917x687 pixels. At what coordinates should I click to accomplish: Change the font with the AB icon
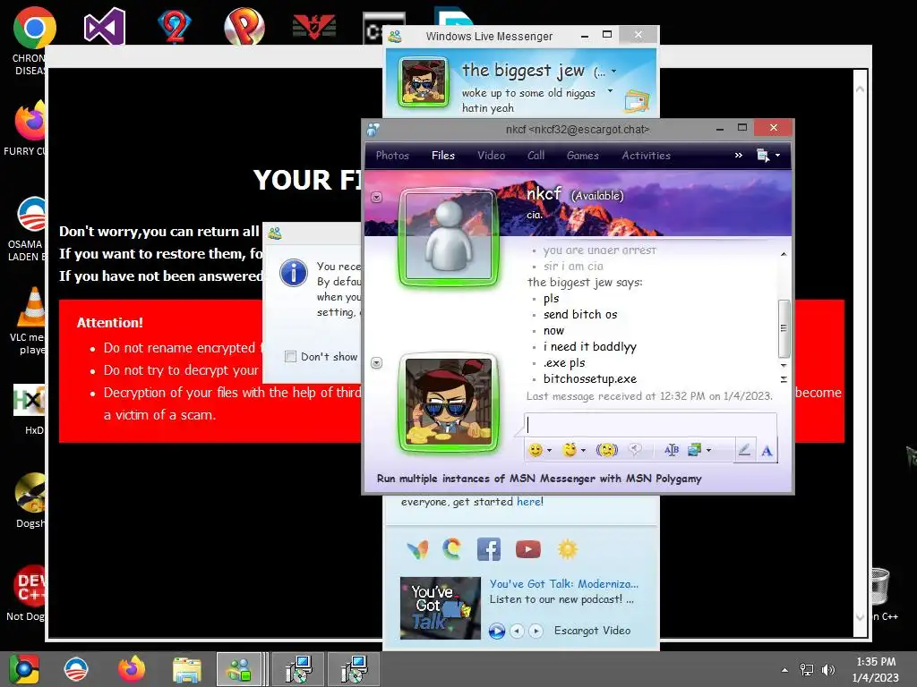coord(672,449)
